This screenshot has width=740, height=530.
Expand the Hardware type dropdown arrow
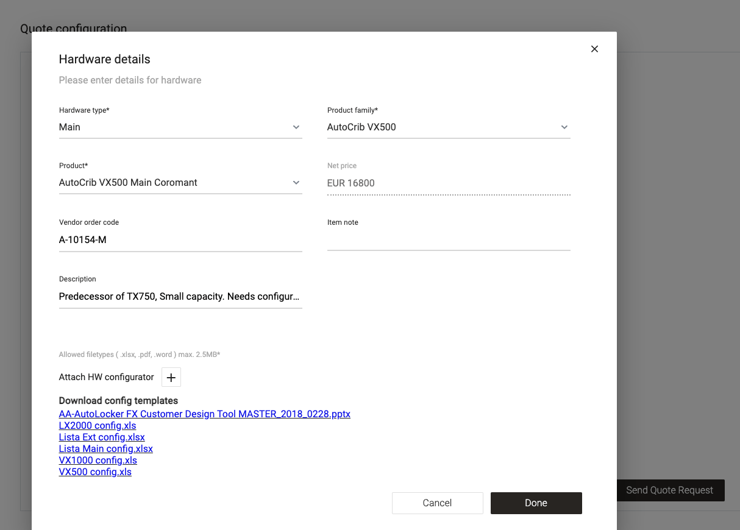(296, 127)
